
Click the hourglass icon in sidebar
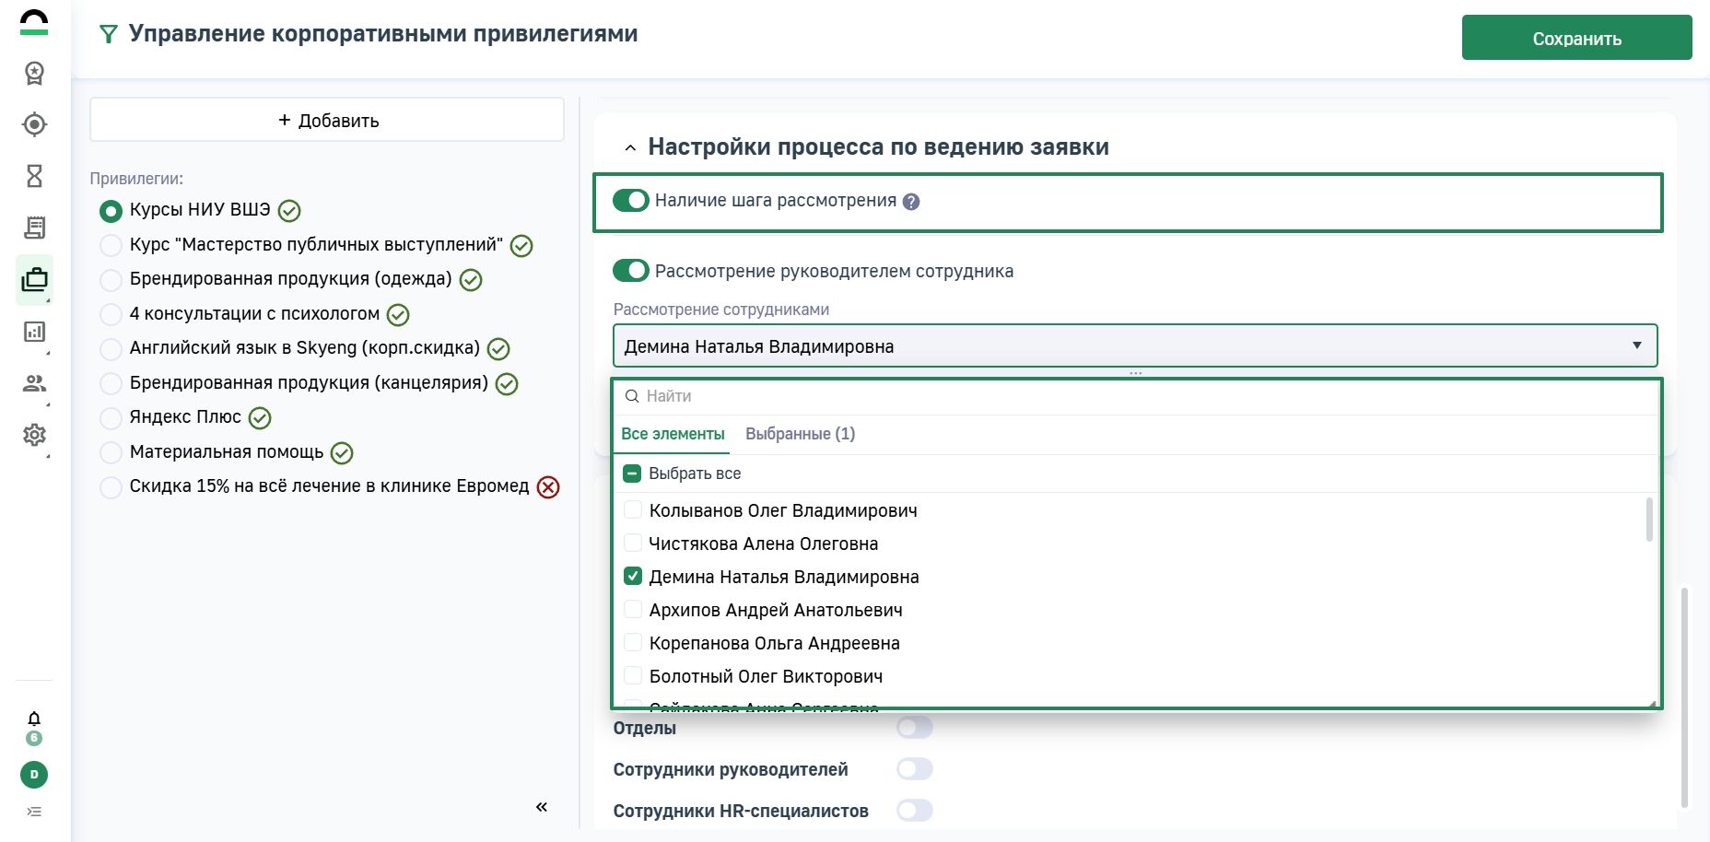[34, 176]
